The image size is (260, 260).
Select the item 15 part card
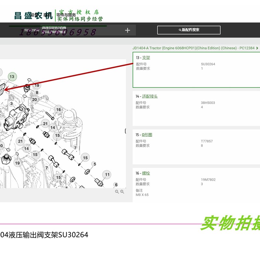tap(196, 147)
